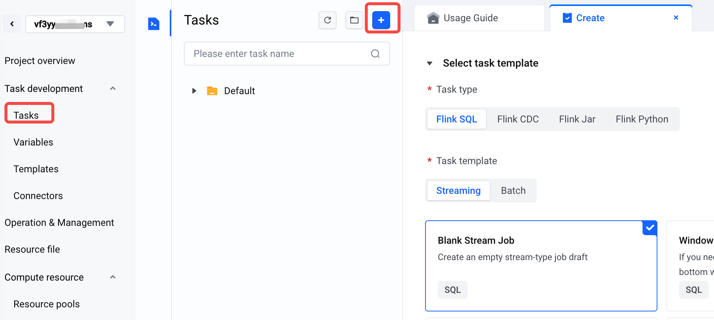This screenshot has height=320, width=714.
Task: Collapse the Select task template section
Action: pos(430,63)
